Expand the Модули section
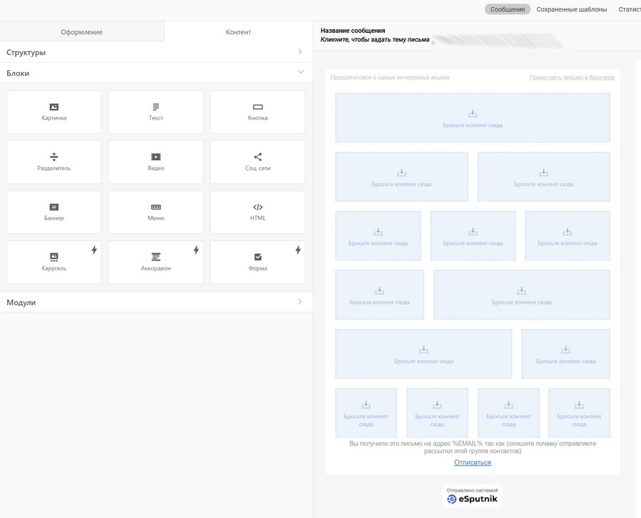 [300, 302]
